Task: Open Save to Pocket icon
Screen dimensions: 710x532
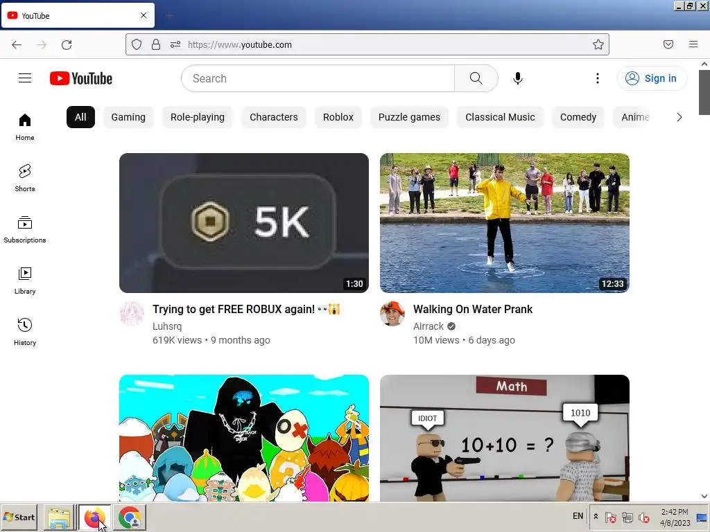Action: click(x=668, y=44)
